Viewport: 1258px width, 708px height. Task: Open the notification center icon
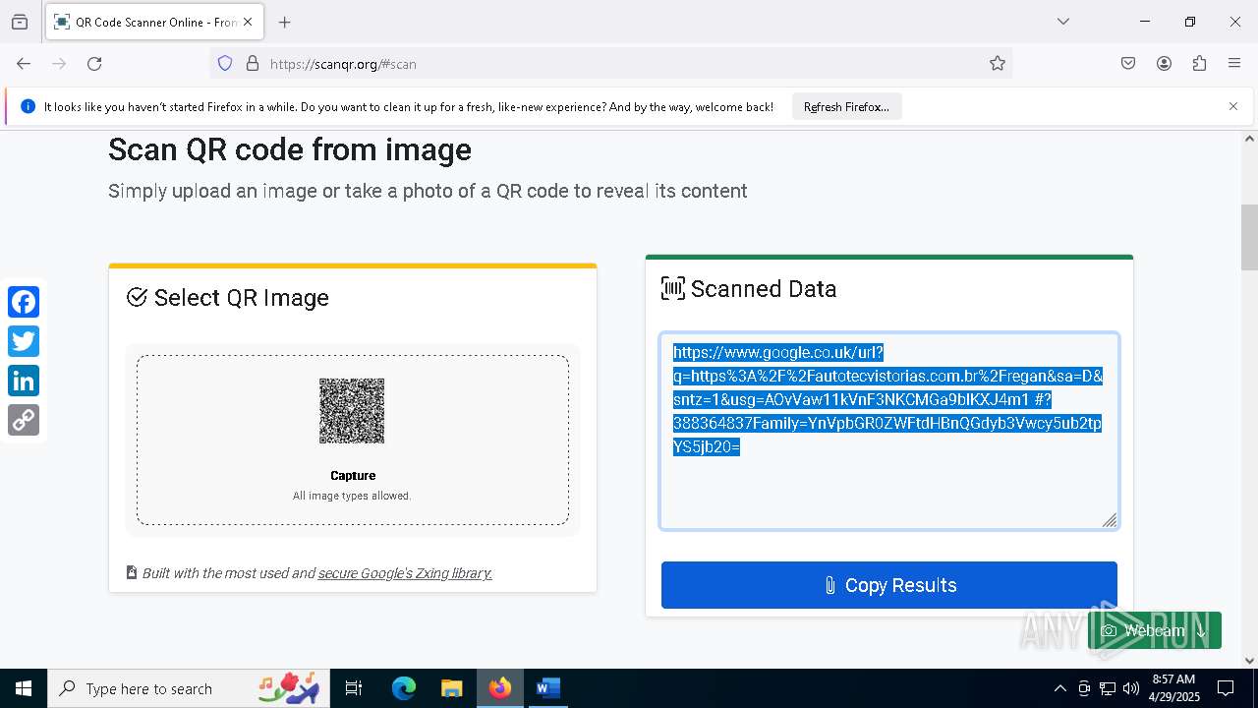[1226, 688]
